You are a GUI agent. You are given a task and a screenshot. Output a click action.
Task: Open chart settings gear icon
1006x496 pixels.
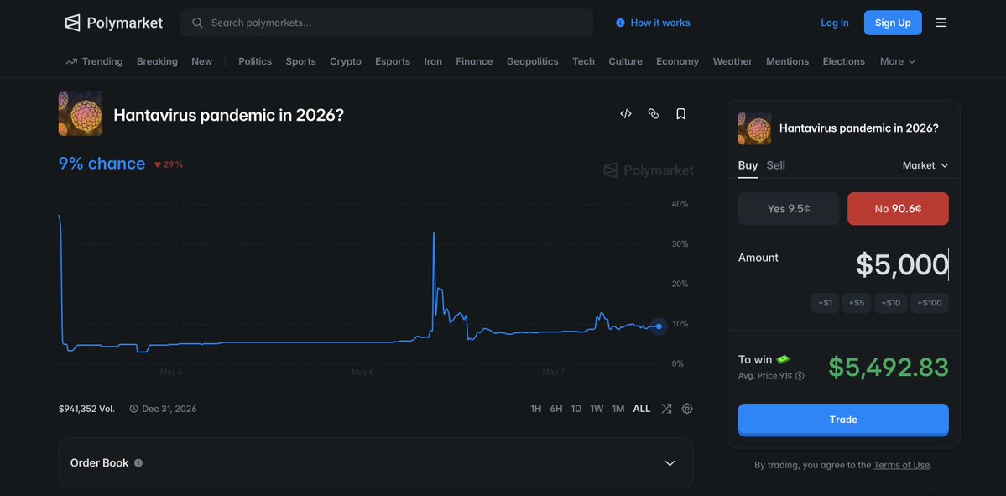point(687,409)
